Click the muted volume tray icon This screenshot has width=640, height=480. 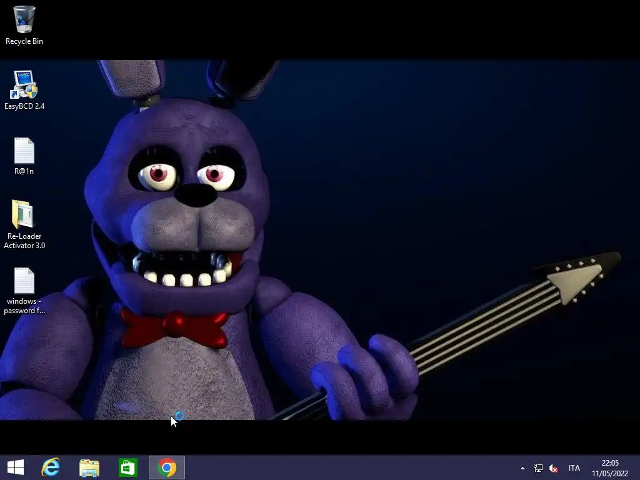tap(553, 468)
